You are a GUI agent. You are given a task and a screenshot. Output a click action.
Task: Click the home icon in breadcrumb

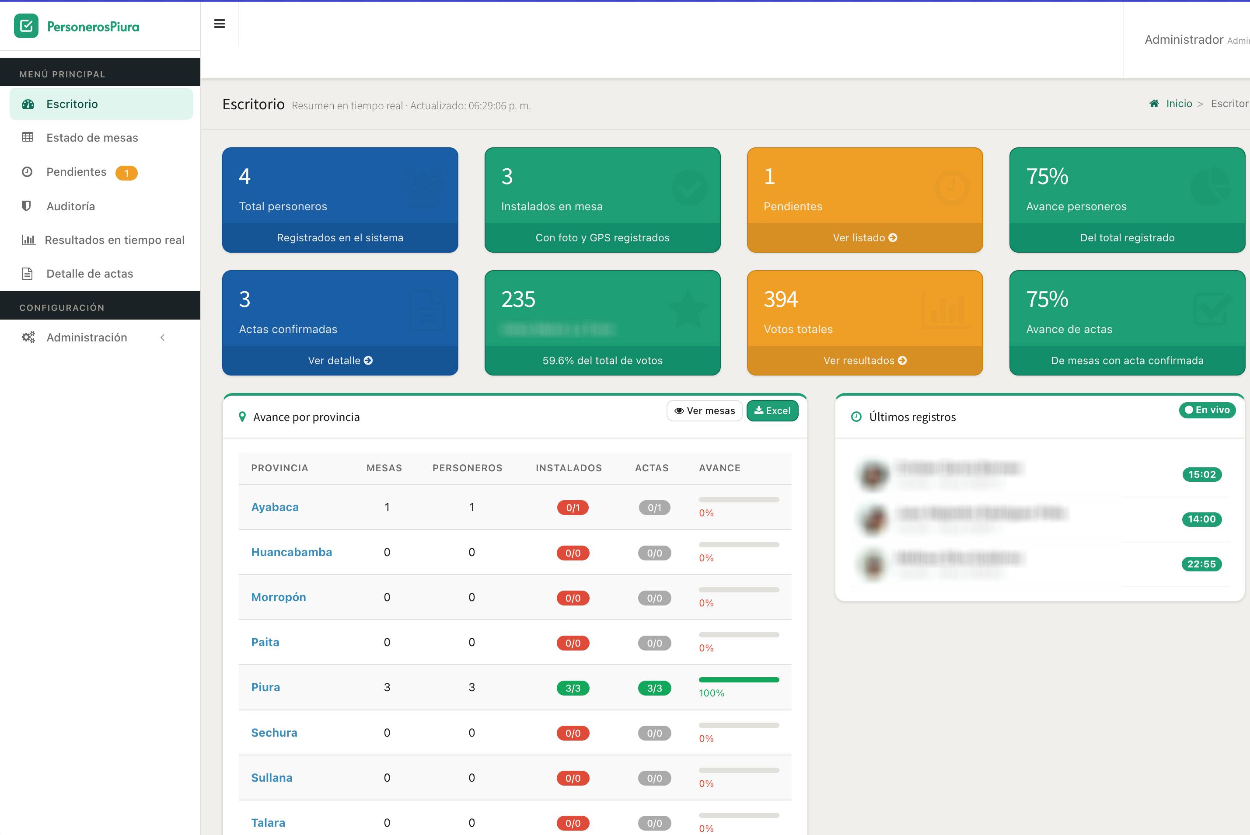pyautogui.click(x=1154, y=103)
